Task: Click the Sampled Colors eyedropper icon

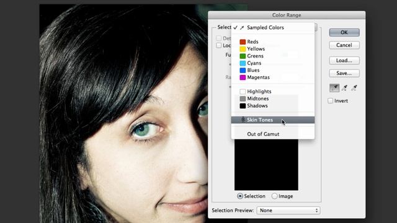Action: 242,27
